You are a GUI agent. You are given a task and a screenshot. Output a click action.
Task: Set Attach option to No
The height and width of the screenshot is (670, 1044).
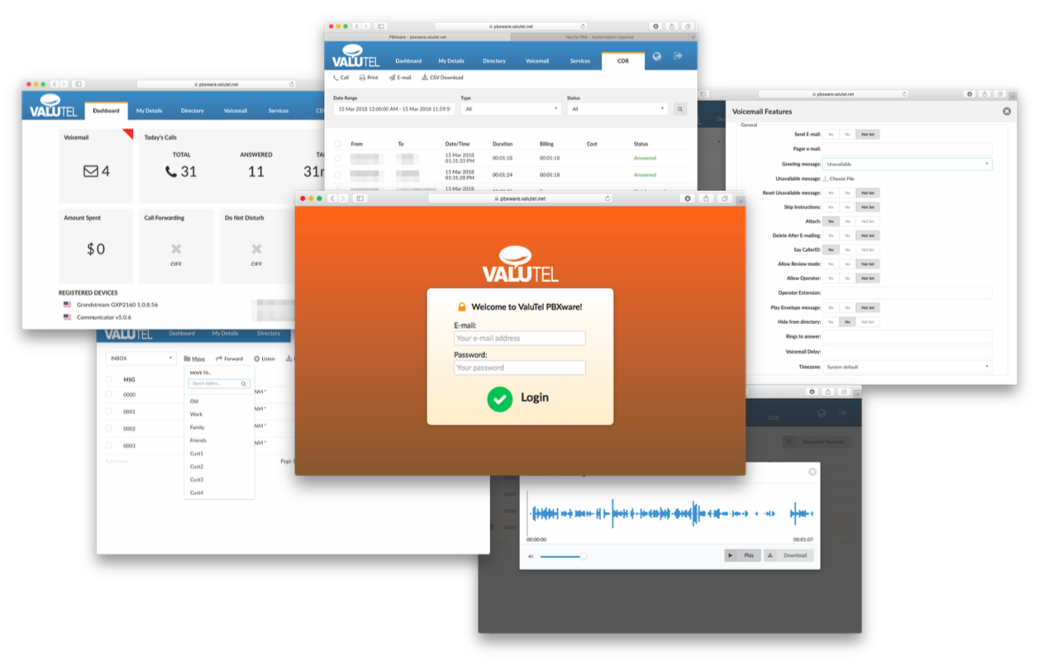point(847,221)
